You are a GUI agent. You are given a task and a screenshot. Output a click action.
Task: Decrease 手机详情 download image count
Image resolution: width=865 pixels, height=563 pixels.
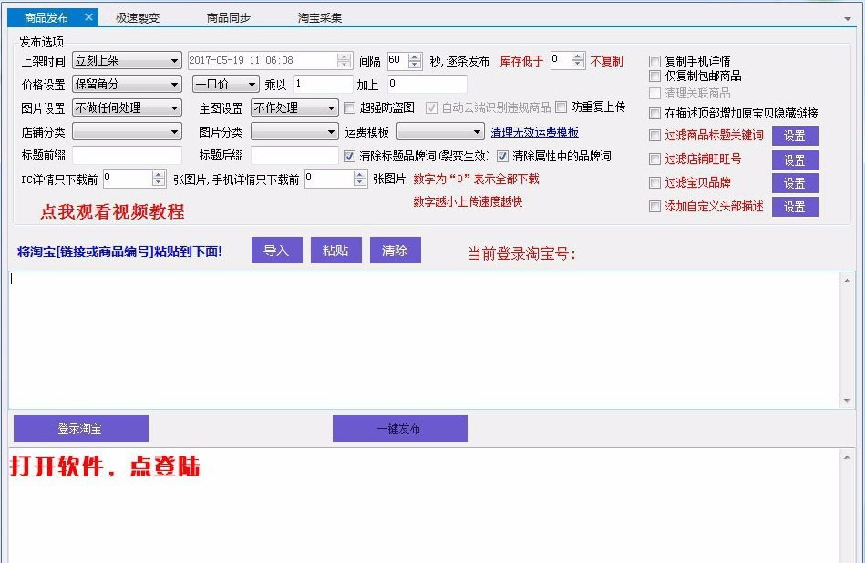point(359,184)
